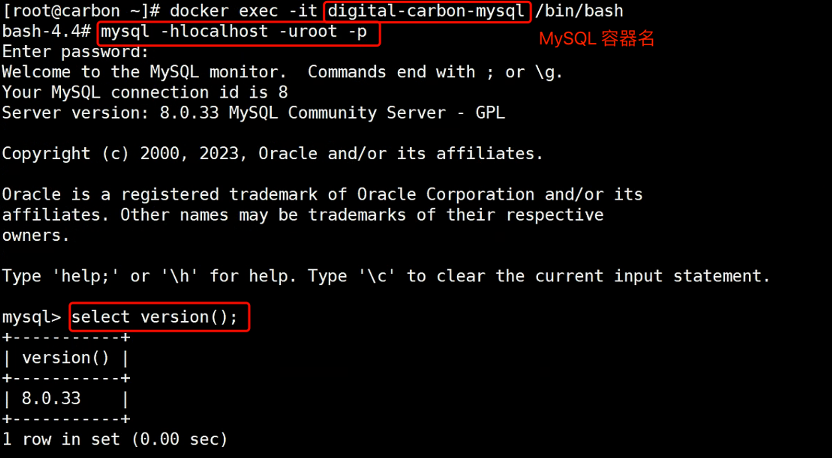The width and height of the screenshot is (832, 458).
Task: Click the line starting 'affiliates. Other names'
Action: pyautogui.click(x=303, y=215)
